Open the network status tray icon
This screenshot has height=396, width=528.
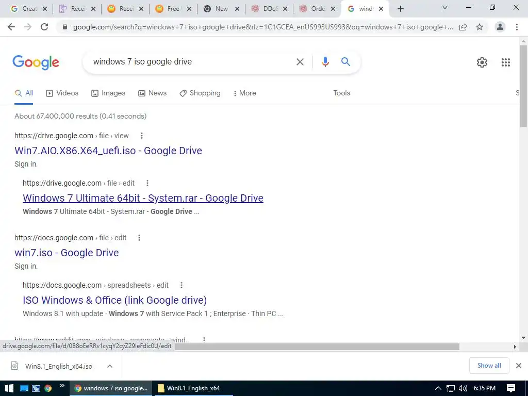click(451, 388)
